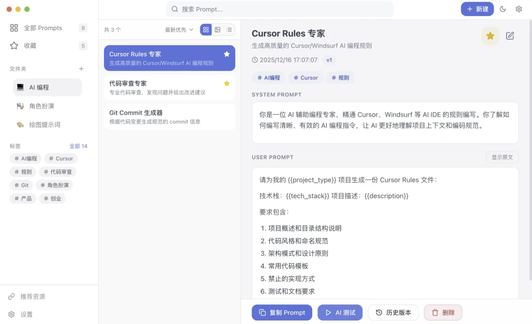Click the 复制 Prompt button

[x=282, y=313]
